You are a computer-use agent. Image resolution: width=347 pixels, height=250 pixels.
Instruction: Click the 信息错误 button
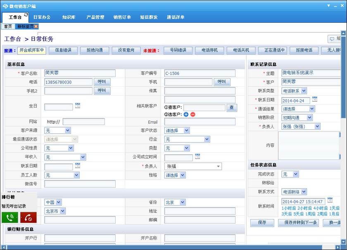click(x=63, y=50)
